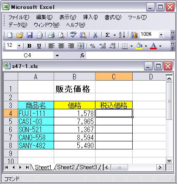The width and height of the screenshot is (177, 184).
Task: Toggle Bold formatting button
Action: pos(29,46)
